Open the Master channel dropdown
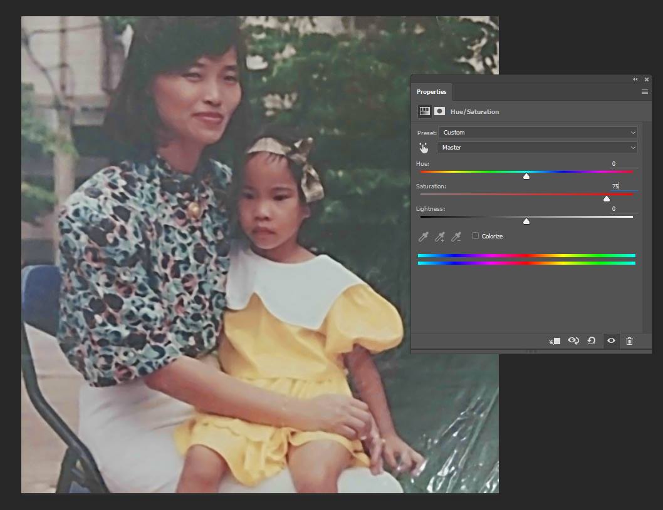Screen dimensions: 663x510 (x=537, y=148)
